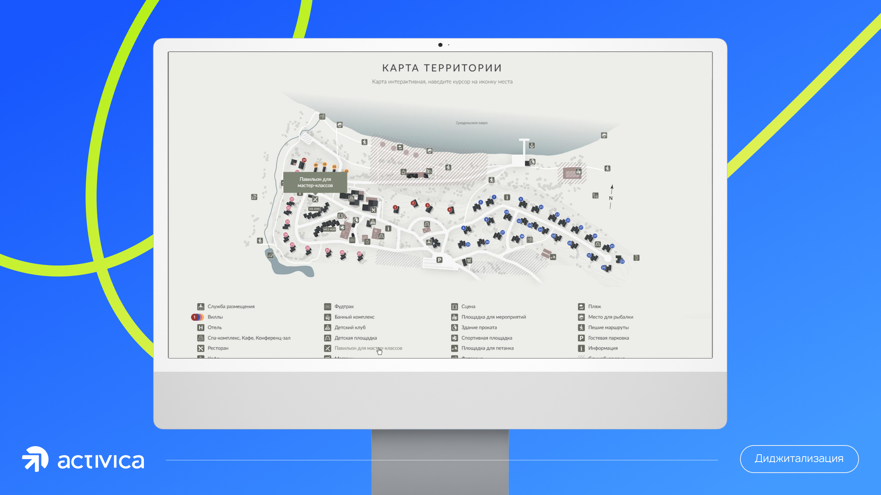Choose Спортивная площадка legend entry

click(x=482, y=338)
